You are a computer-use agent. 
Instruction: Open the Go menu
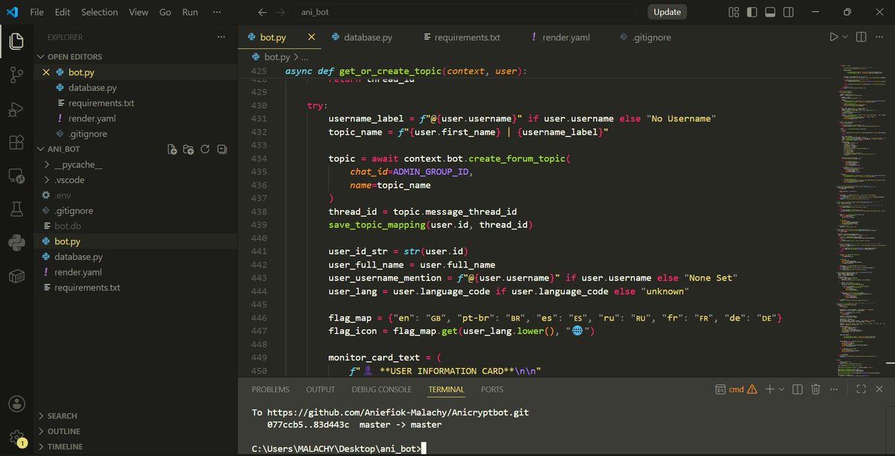(166, 12)
